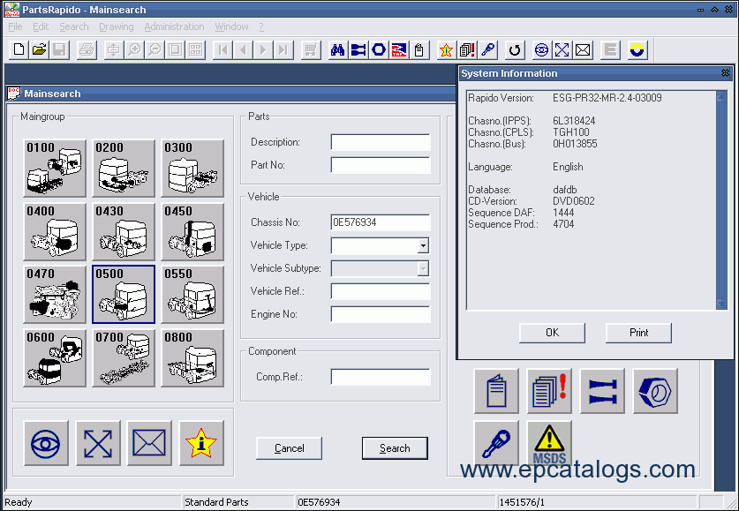739x511 pixels.
Task: Click '1451576/1' in the status bar
Action: tap(522, 502)
